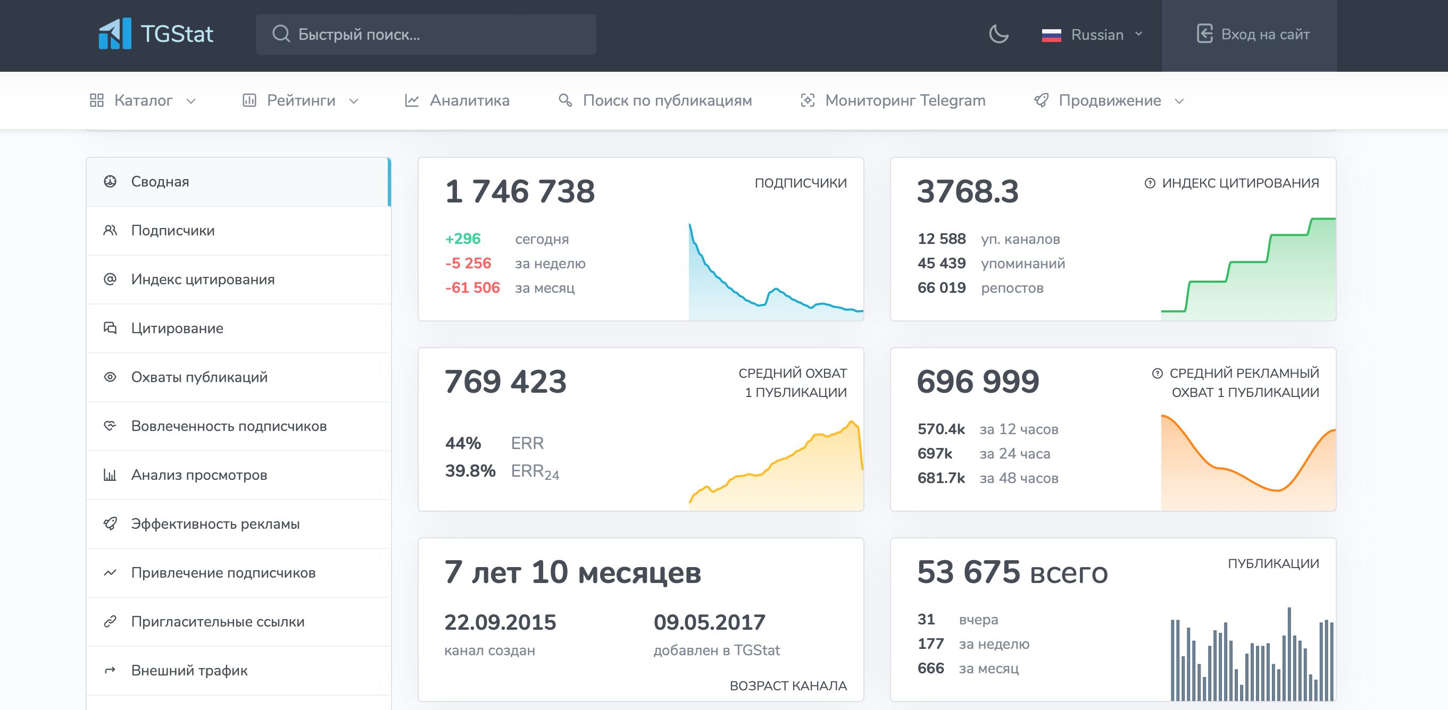This screenshot has height=710, width=1448.
Task: Expand the Каталог menu chevron
Action: 191,102
